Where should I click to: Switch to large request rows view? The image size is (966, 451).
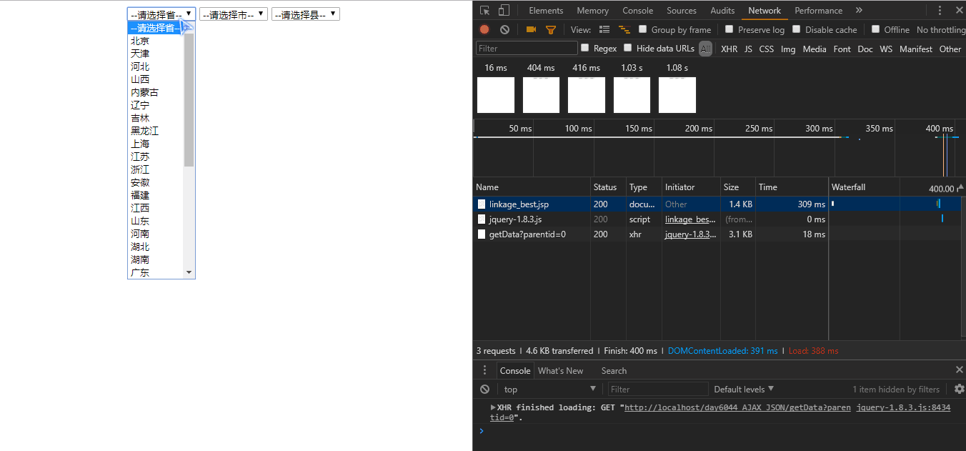pyautogui.click(x=604, y=29)
